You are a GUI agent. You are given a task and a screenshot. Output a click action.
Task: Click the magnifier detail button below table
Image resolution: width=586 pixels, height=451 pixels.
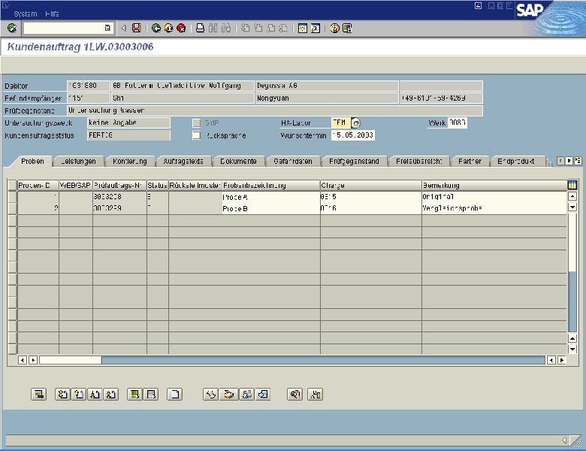[295, 394]
